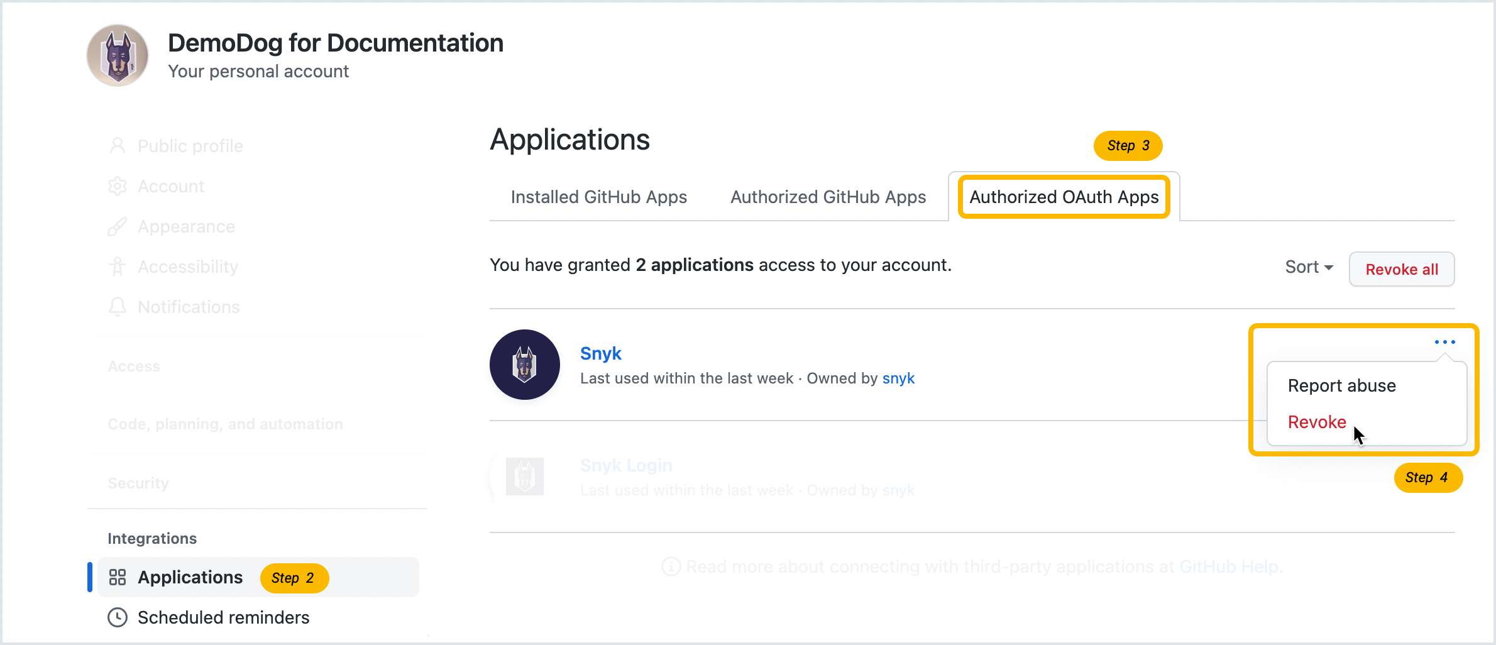Select the Applications grid icon
1496x645 pixels.
pos(118,577)
